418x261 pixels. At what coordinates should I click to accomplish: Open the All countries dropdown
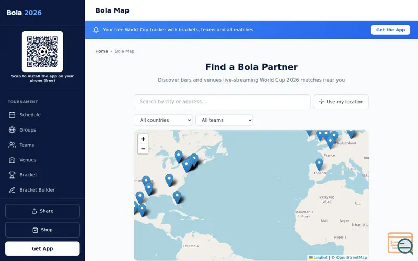[163, 120]
